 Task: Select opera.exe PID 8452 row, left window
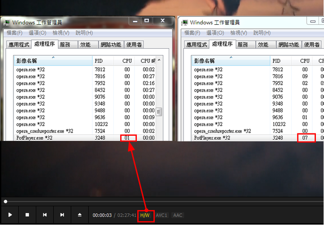click(85, 90)
